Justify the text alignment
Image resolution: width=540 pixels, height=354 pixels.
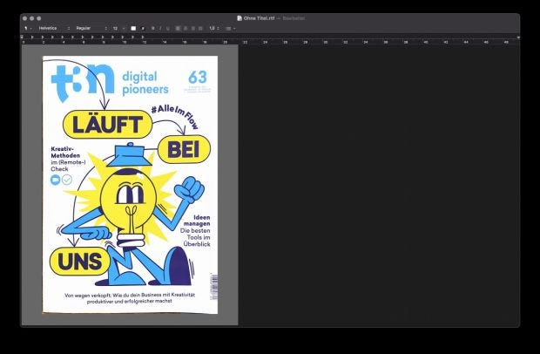(199, 28)
